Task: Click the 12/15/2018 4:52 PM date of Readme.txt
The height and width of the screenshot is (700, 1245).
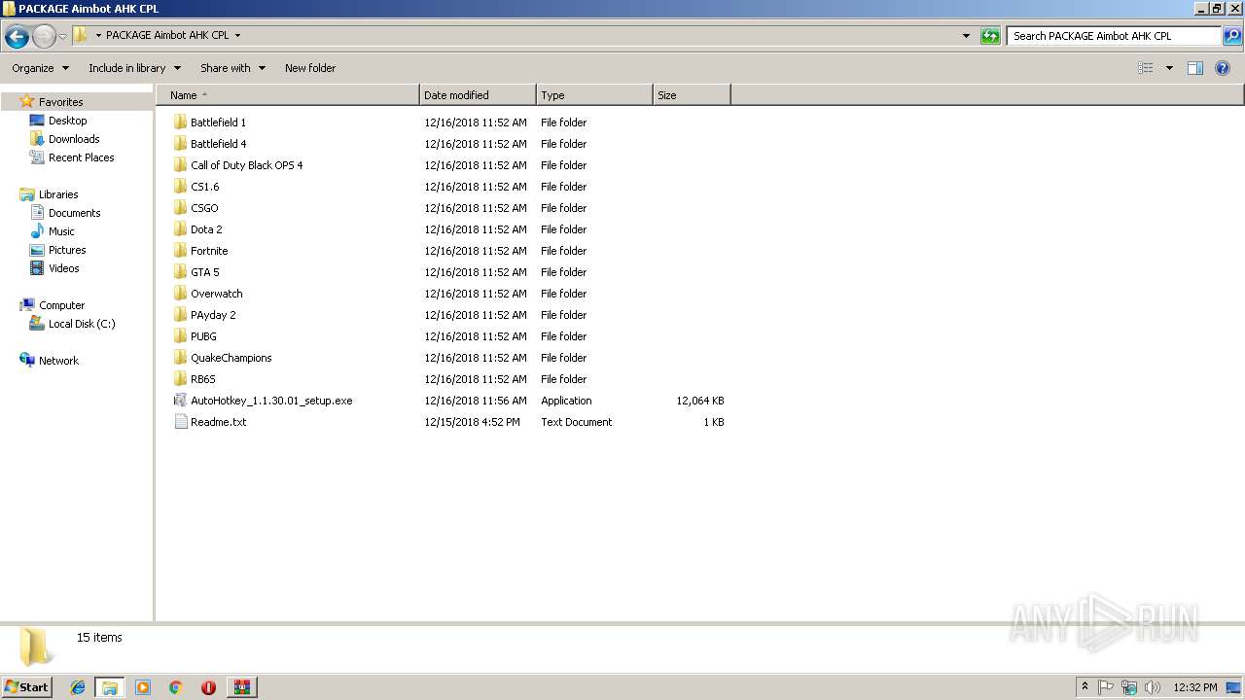Action: click(472, 422)
